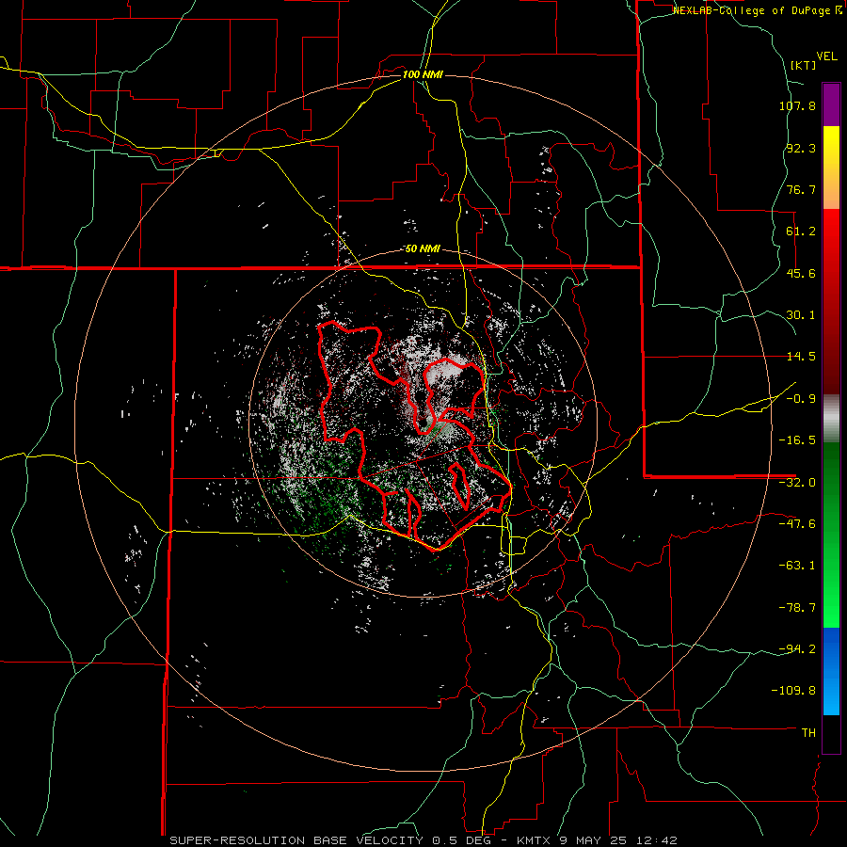Click the 76.7 velocity scale value
The width and height of the screenshot is (847, 847).
click(x=801, y=189)
